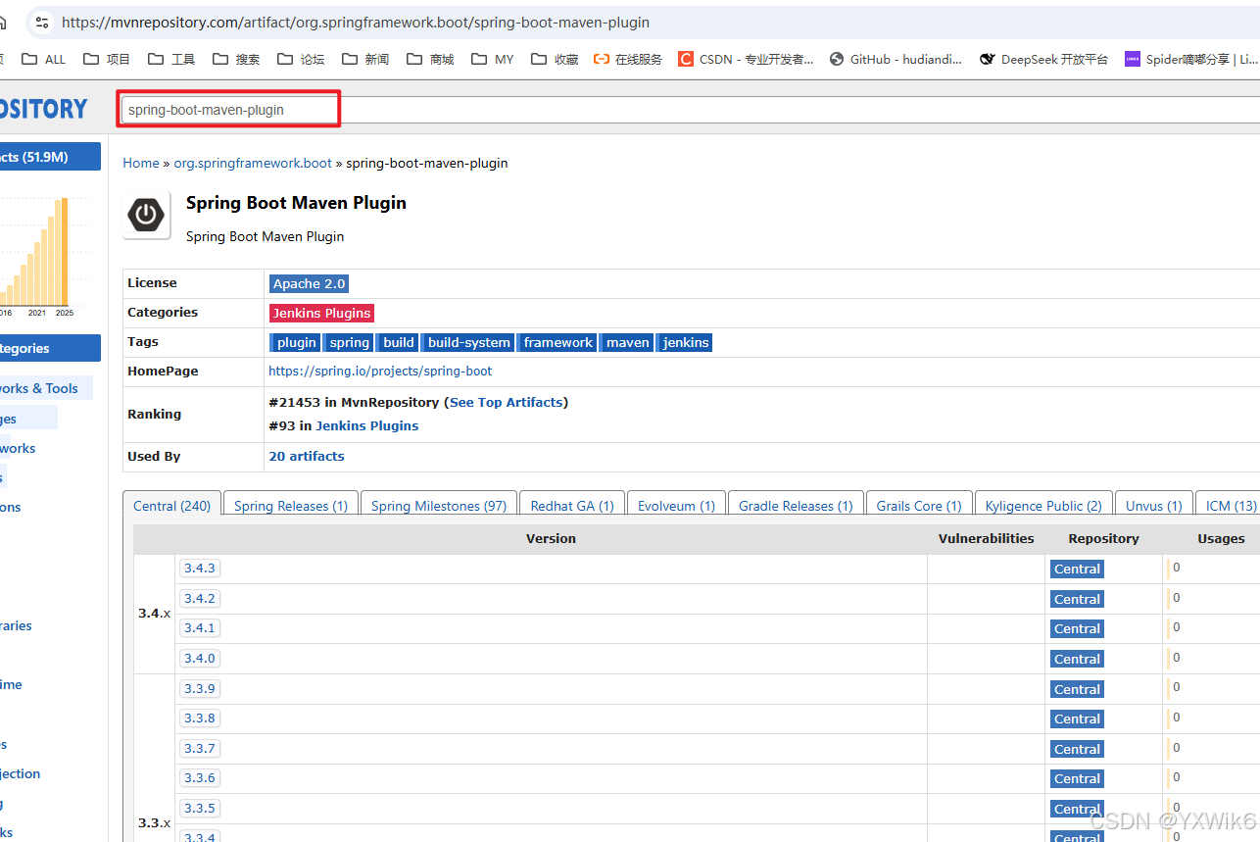Switch to ICM (13) tab
The width and height of the screenshot is (1260, 842).
tap(1229, 506)
